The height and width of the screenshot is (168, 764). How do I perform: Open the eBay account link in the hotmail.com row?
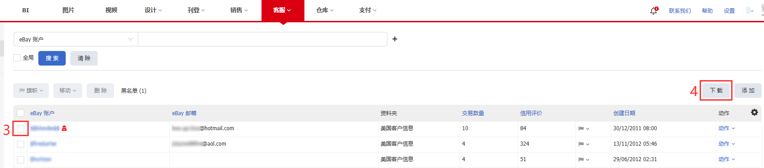click(x=45, y=128)
